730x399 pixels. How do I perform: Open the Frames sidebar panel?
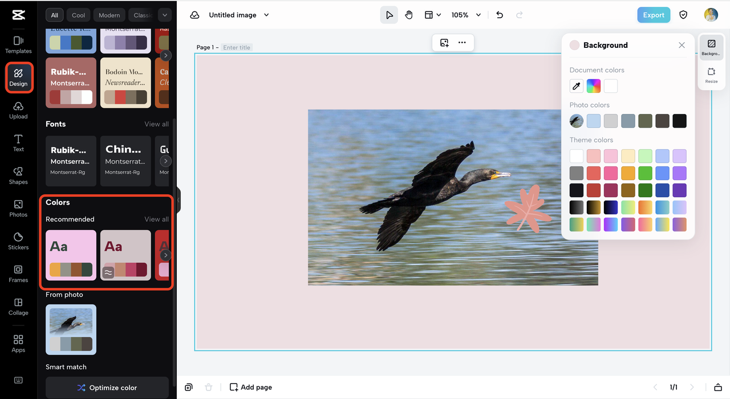pyautogui.click(x=18, y=274)
